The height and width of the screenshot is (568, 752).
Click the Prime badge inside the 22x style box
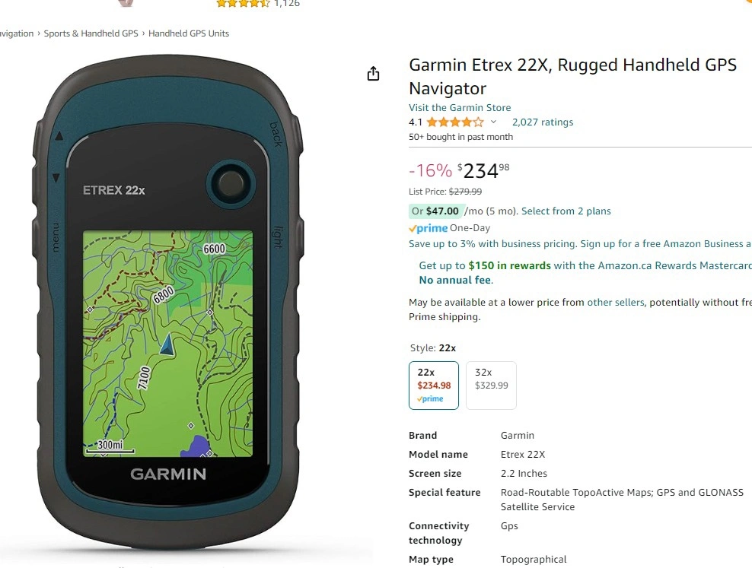[x=430, y=398]
